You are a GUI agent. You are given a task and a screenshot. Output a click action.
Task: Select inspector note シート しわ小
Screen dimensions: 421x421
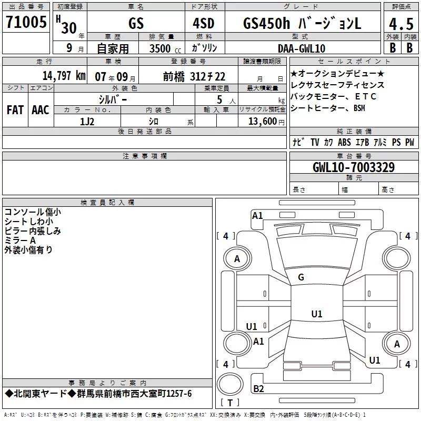(29, 221)
